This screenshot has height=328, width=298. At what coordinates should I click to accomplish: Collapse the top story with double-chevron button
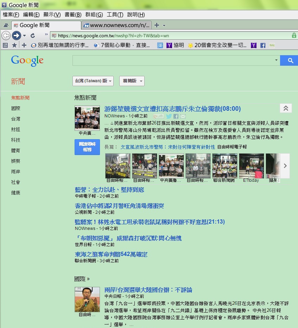(286, 108)
